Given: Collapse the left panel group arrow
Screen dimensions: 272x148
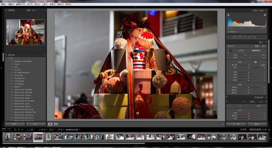Looking at the screenshot, I should click(x=1, y=68).
